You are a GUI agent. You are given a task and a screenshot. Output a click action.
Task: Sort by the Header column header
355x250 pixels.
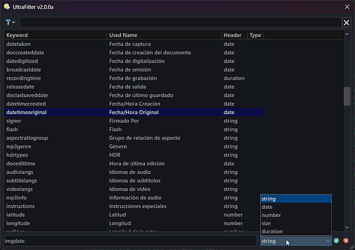(234, 35)
